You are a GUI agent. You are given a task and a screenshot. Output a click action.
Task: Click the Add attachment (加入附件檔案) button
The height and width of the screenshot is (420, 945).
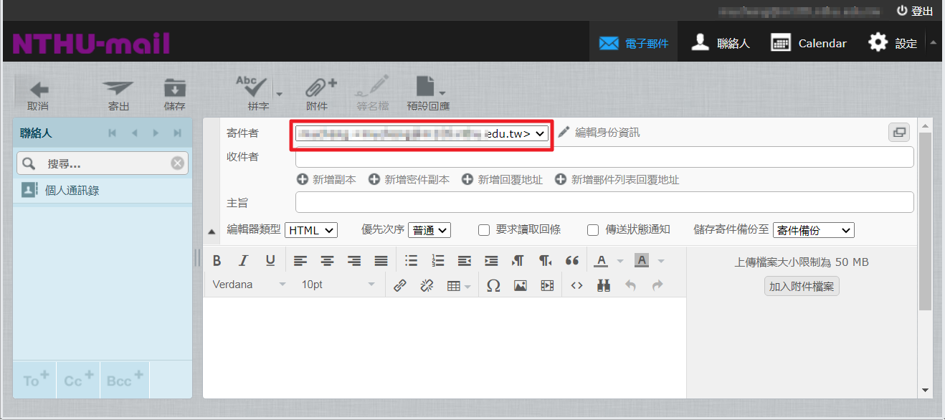[x=802, y=287]
